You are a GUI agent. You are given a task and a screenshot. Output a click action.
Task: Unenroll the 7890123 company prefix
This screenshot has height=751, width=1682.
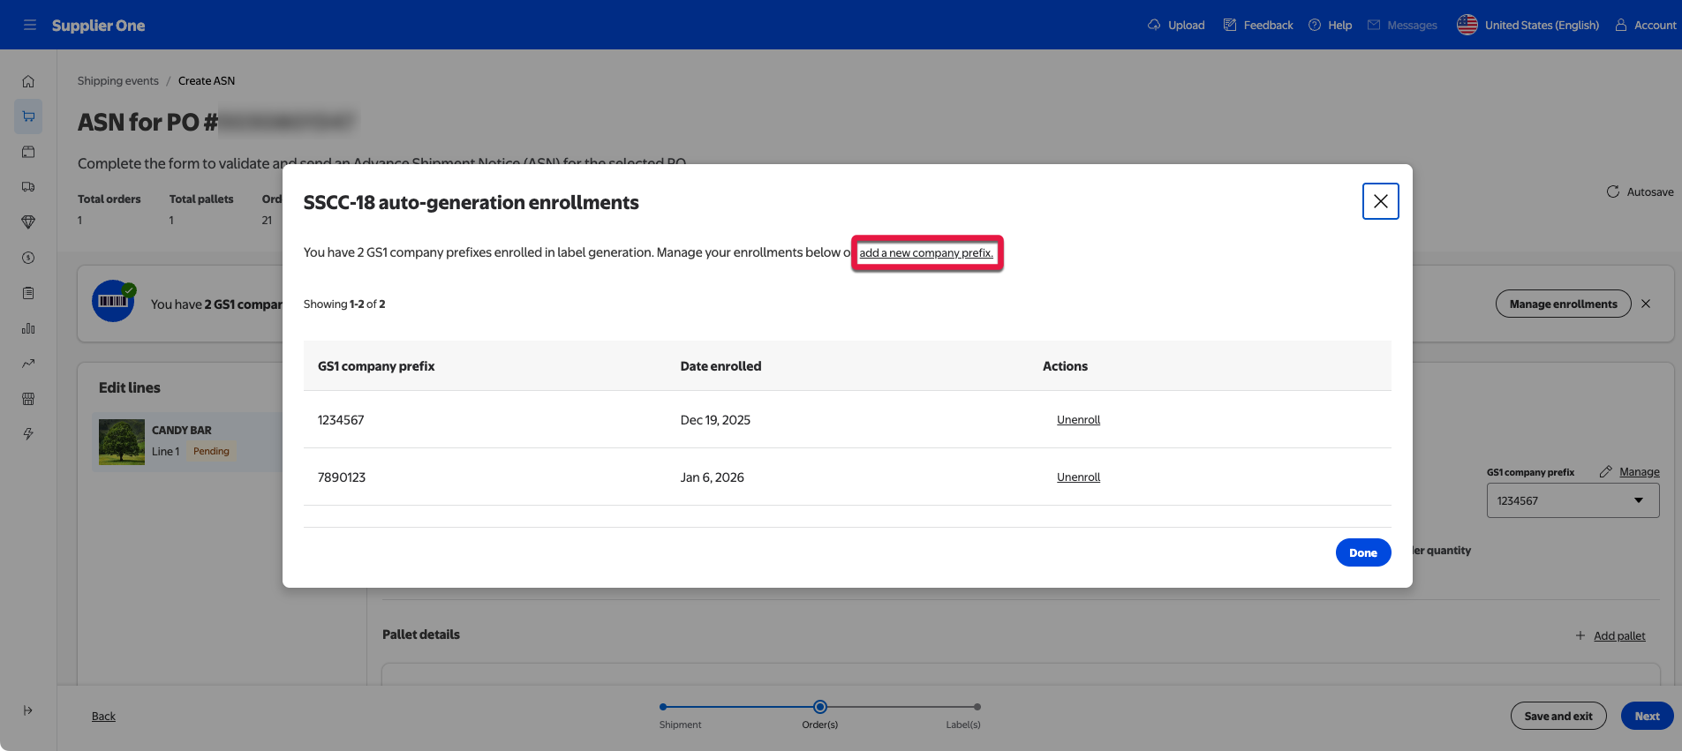pos(1078,477)
